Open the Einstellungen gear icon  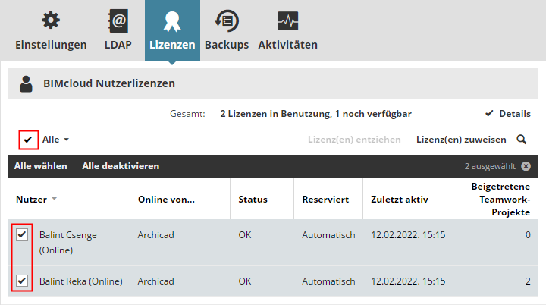point(52,20)
